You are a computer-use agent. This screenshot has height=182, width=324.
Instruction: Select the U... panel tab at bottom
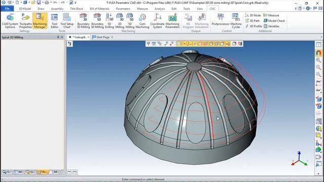[30, 172]
